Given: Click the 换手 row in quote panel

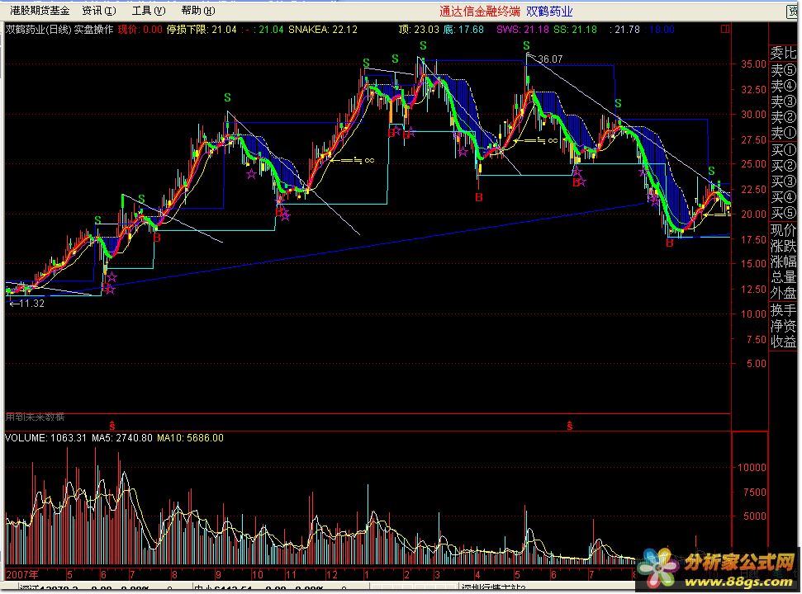Looking at the screenshot, I should pyautogui.click(x=783, y=310).
